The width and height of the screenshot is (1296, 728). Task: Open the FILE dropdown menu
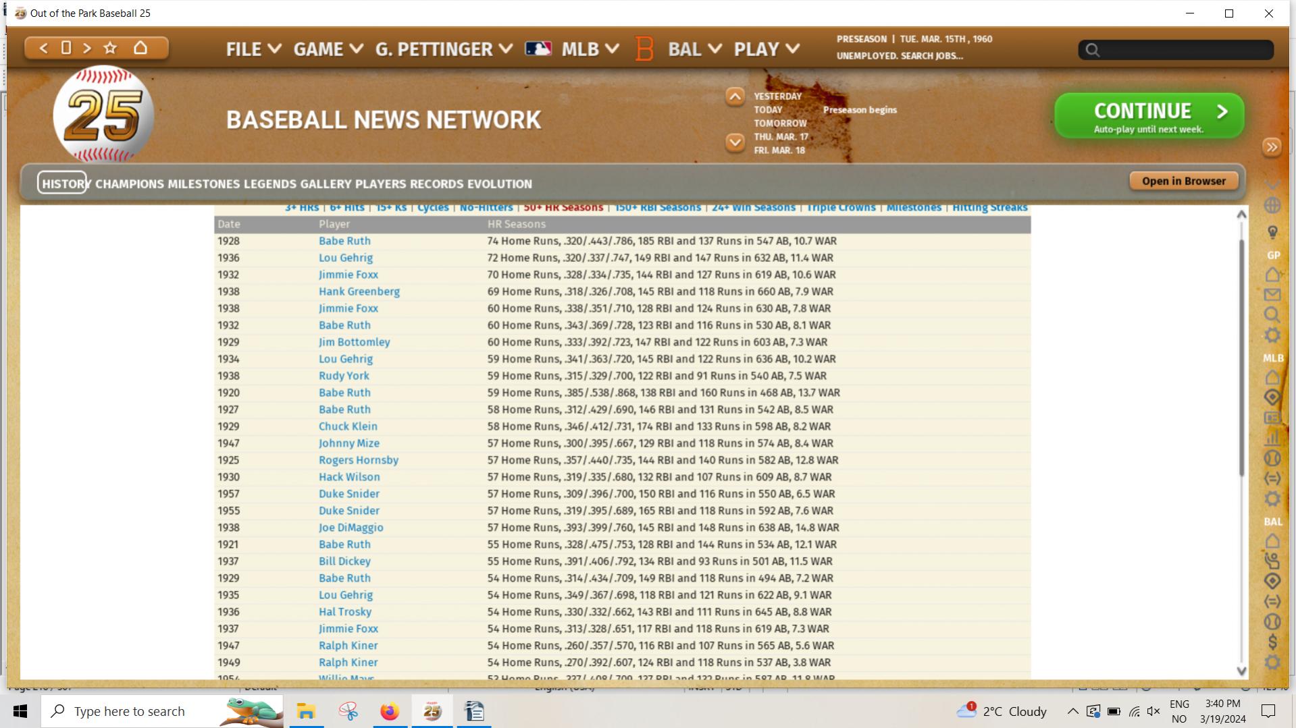tap(253, 49)
